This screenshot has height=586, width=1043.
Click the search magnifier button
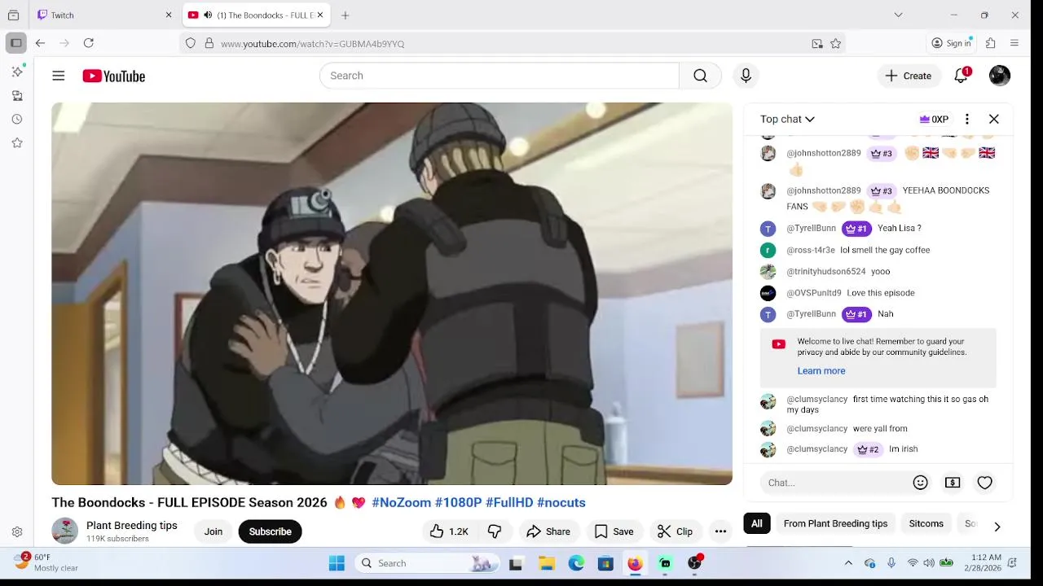click(700, 76)
